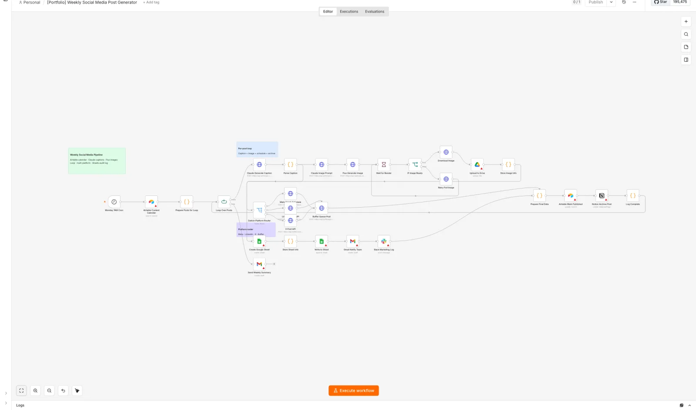Image resolution: width=696 pixels, height=410 pixels.
Task: Open the Airtable Content Calendar node
Action: (151, 202)
